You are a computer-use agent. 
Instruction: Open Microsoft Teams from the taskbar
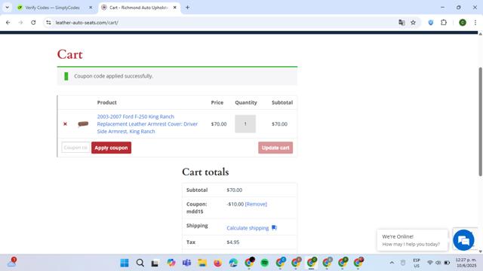tap(186, 263)
